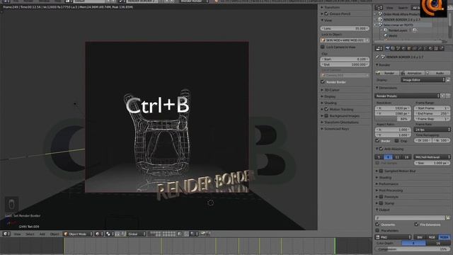Select RGBA color mode button
The image size is (453, 255).
click(444, 237)
